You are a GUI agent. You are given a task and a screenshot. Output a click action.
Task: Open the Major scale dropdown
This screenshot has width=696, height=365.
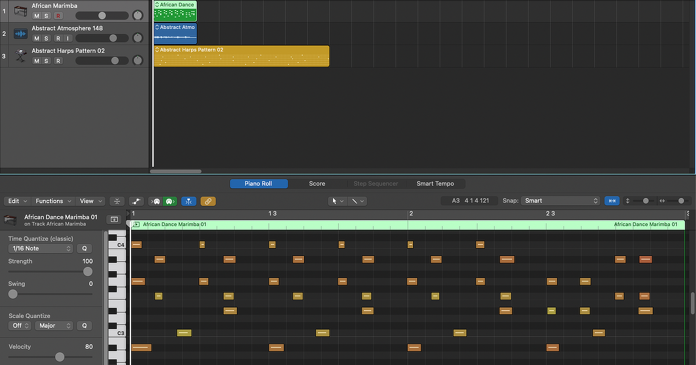tap(53, 326)
